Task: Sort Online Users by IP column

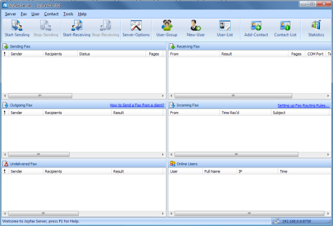Action: coord(257,171)
